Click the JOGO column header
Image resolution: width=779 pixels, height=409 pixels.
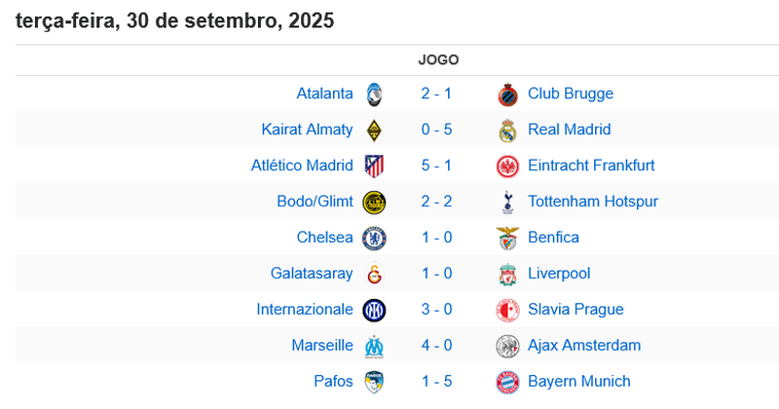pos(438,60)
